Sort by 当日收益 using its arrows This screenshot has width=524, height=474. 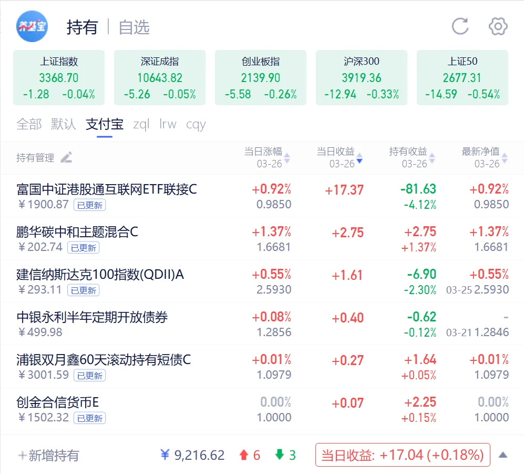tap(359, 158)
